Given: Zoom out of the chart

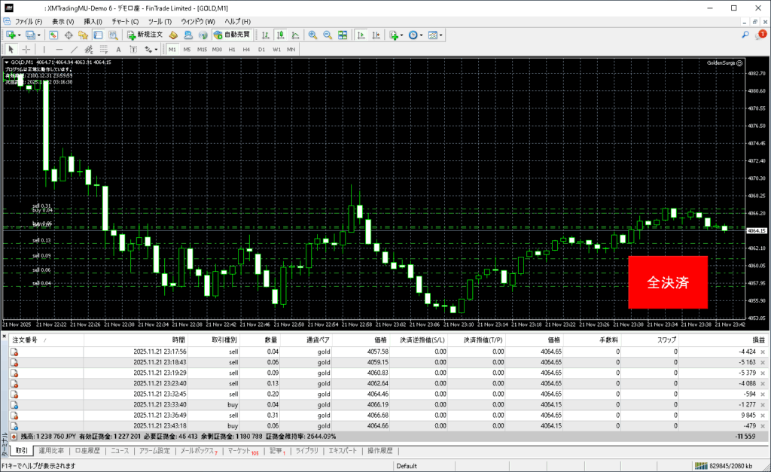Looking at the screenshot, I should tap(327, 35).
